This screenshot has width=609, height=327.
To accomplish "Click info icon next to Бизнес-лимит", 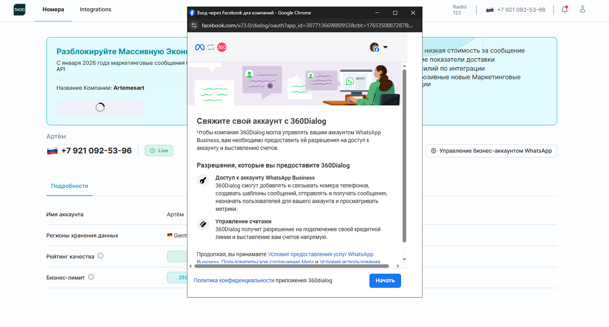I will coord(91,277).
